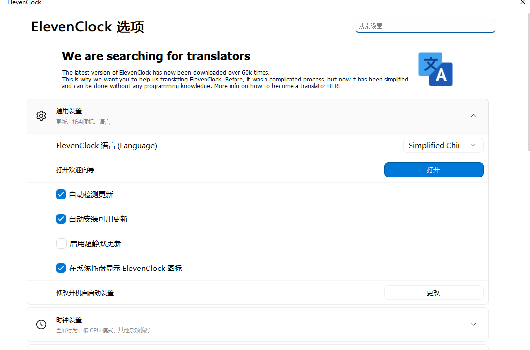Click the ElevenClock 选项 page title
This screenshot has height=350, width=530.
[x=88, y=27]
